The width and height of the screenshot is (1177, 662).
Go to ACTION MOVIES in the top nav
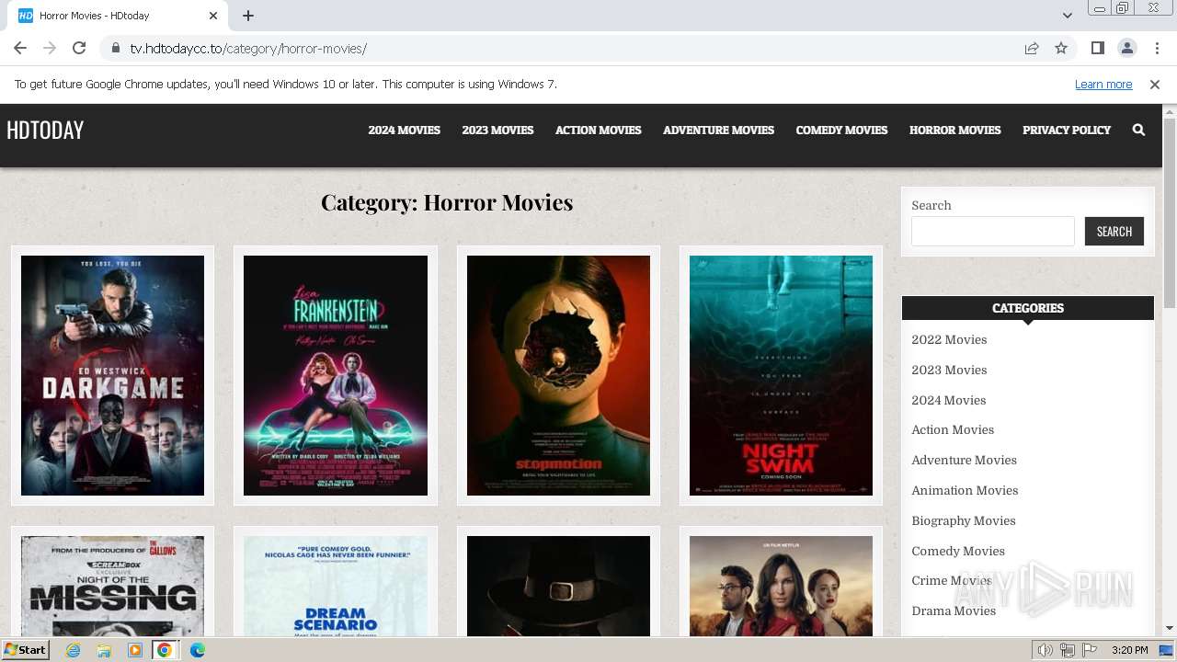[598, 131]
